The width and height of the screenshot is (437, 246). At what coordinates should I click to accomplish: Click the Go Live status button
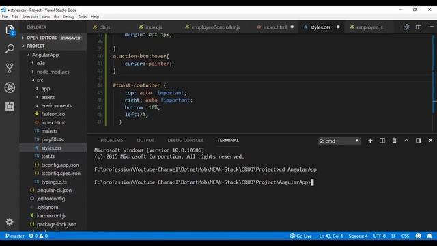point(300,236)
